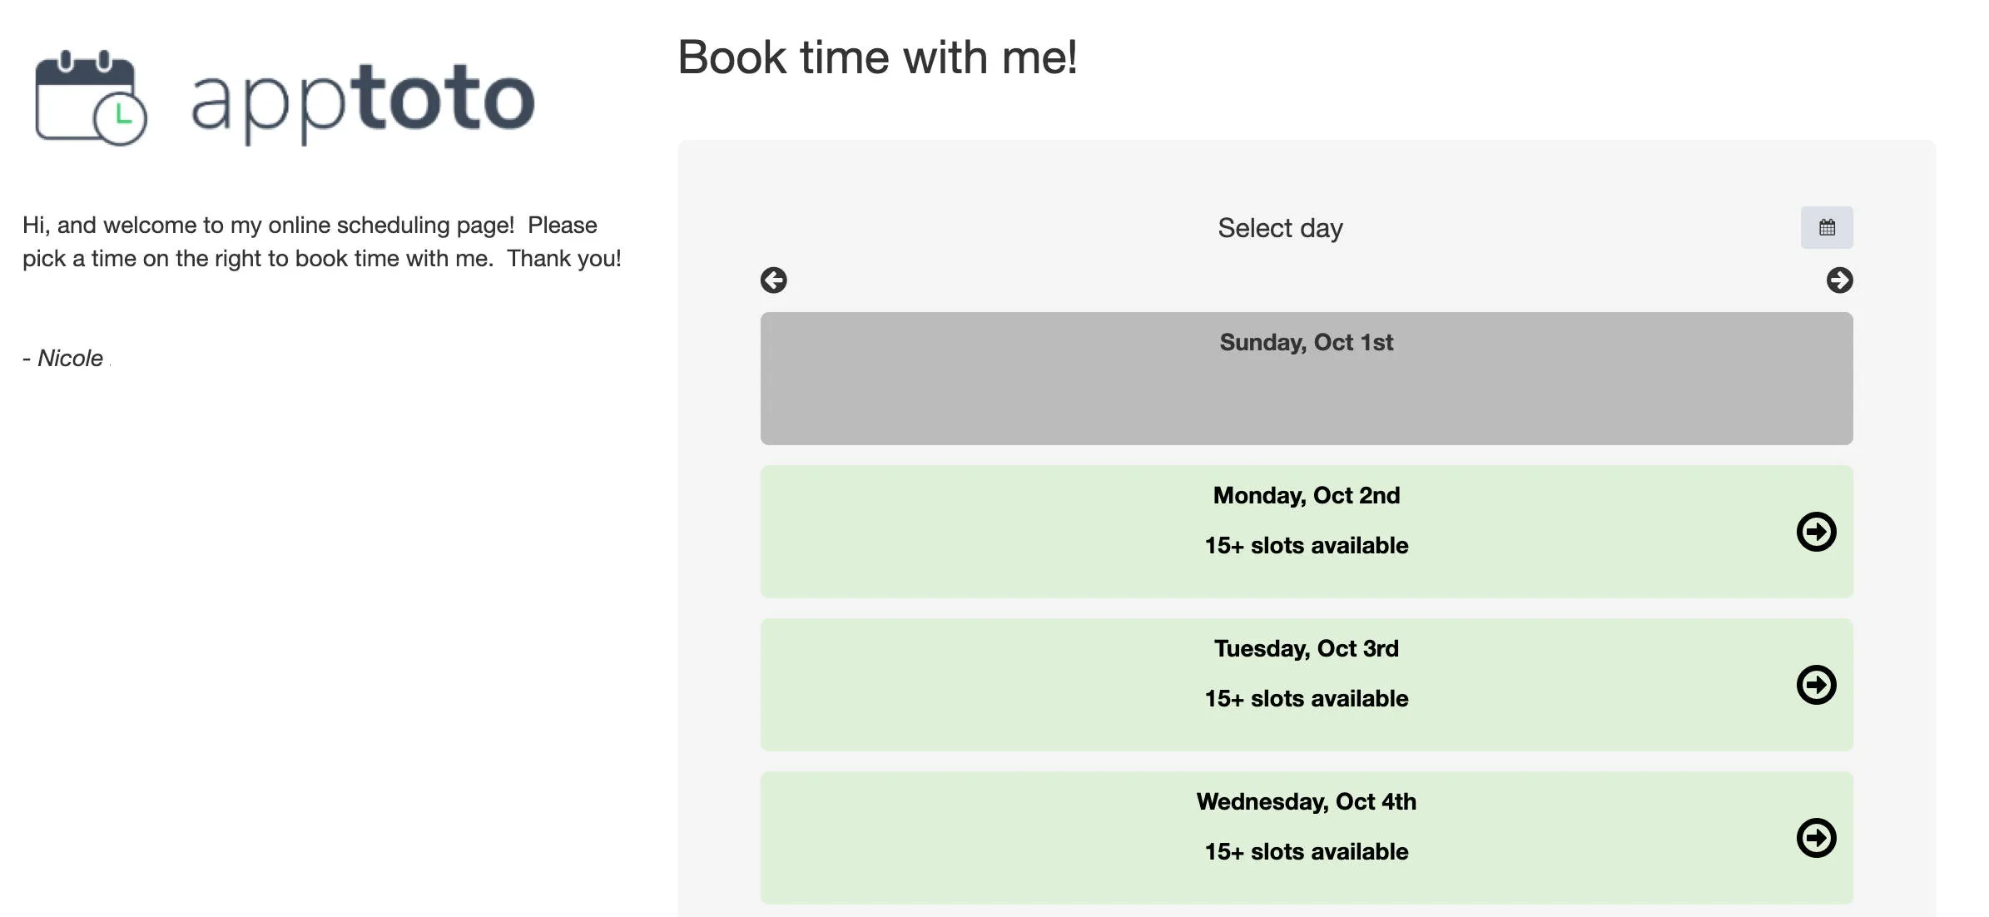Click the Nicole signature text
This screenshot has width=1989, height=917.
(x=67, y=358)
